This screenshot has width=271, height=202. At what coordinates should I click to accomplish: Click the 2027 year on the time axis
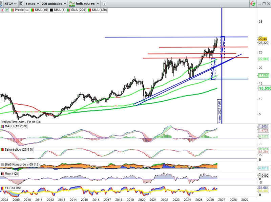coord(222,200)
